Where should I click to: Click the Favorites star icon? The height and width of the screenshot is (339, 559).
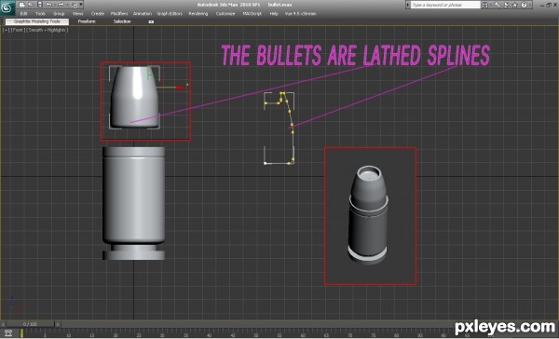pos(515,5)
